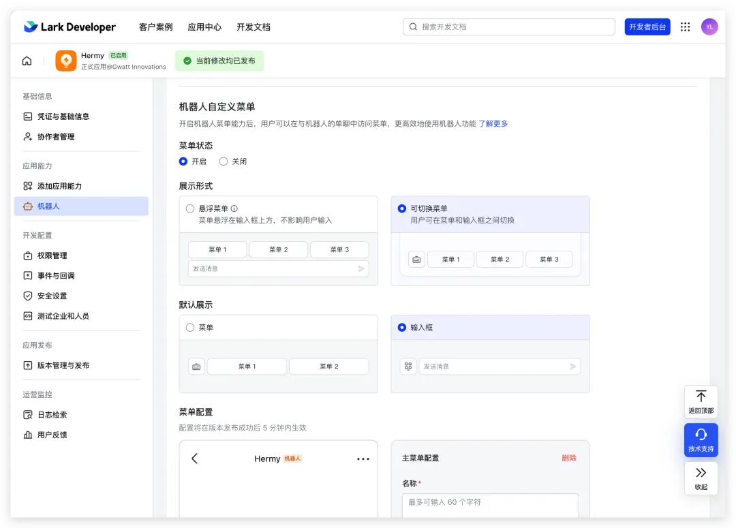This screenshot has height=528, width=736.
Task: Select the 可切换菜单 display option
Action: click(402, 208)
